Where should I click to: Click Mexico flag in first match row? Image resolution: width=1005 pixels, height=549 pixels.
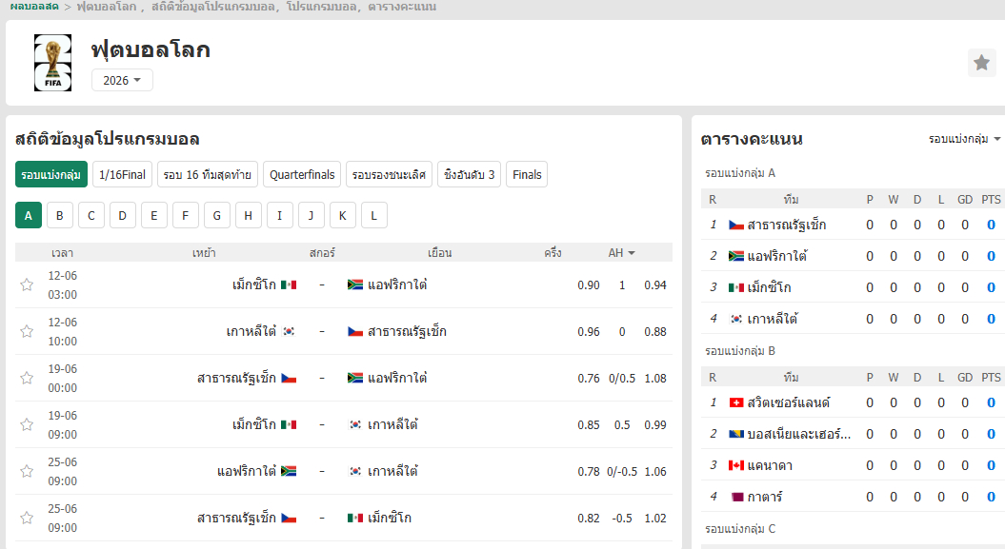tap(289, 284)
